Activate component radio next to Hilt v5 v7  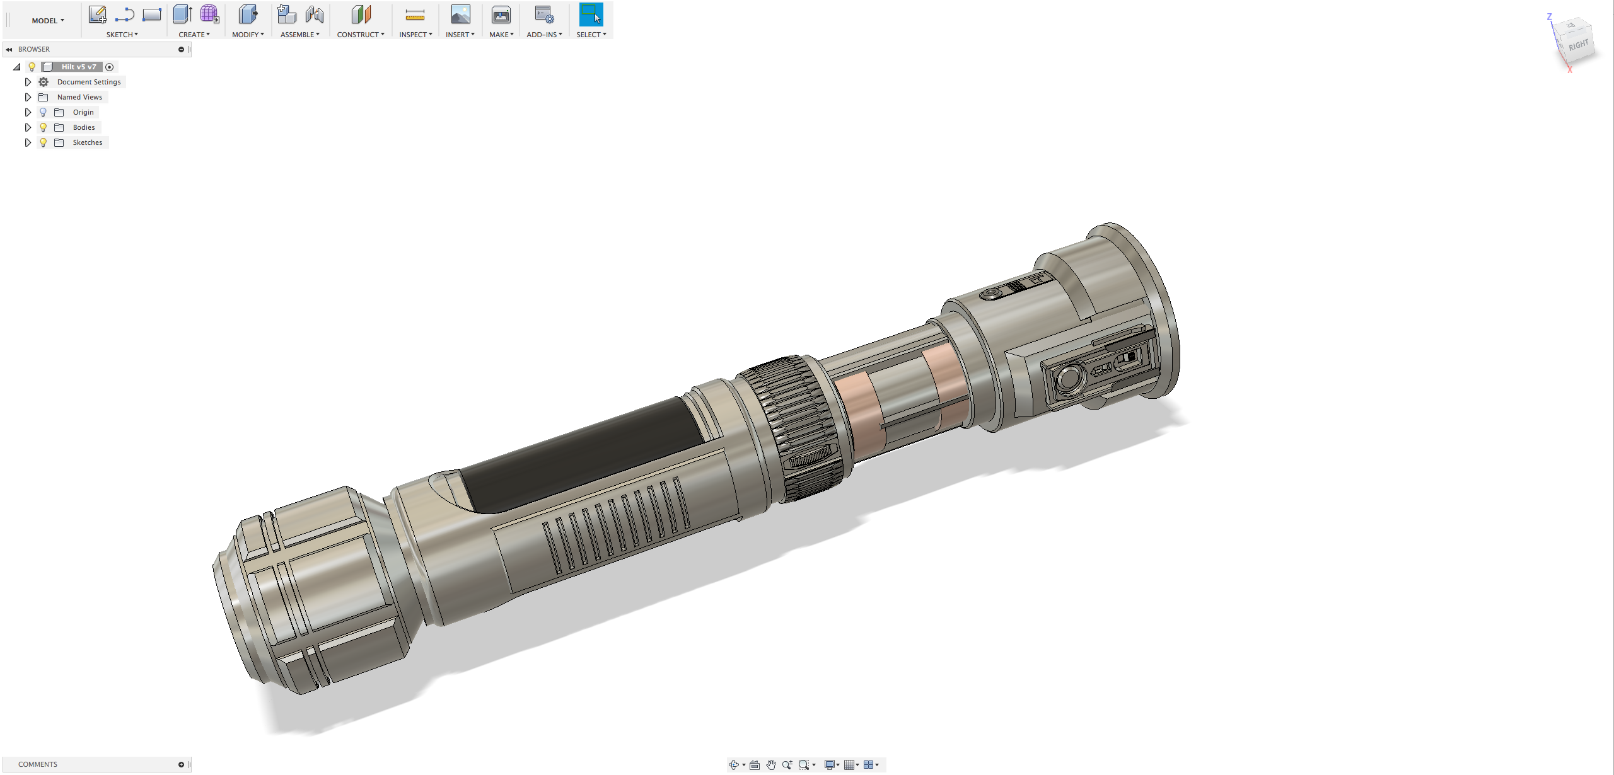110,67
